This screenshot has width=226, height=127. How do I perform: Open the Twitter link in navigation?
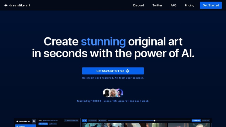[157, 5]
